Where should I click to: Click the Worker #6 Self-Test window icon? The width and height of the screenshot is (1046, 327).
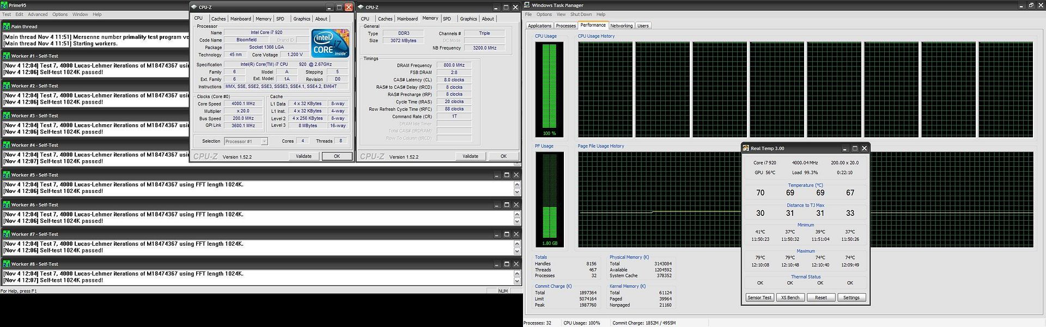point(7,204)
